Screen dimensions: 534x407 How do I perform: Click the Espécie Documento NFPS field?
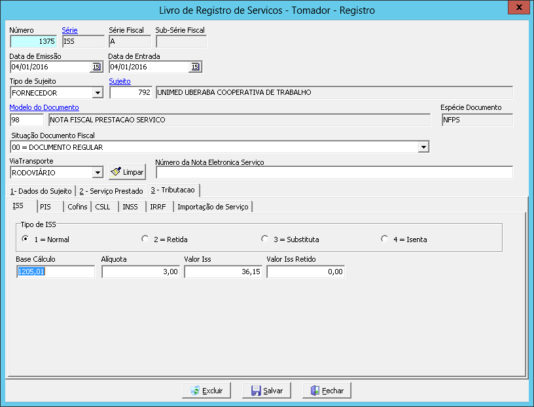(477, 120)
